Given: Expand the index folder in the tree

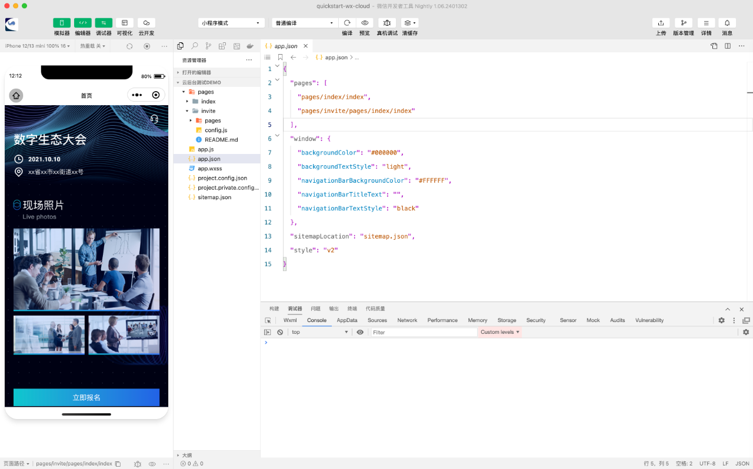Looking at the screenshot, I should coord(188,101).
